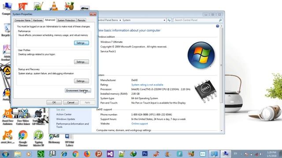
Task: Open the Computer desktop icon
Action: pyautogui.click(x=7, y=8)
